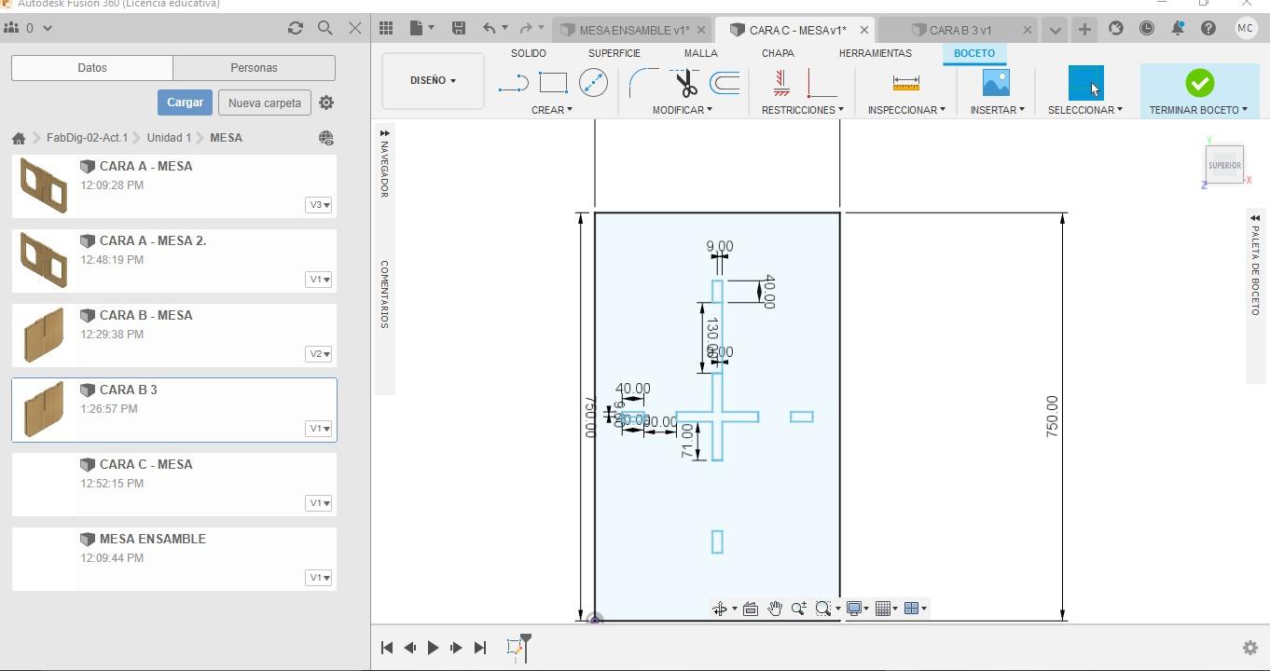Finish sketch with green checkmark
1270x671 pixels.
pos(1199,83)
